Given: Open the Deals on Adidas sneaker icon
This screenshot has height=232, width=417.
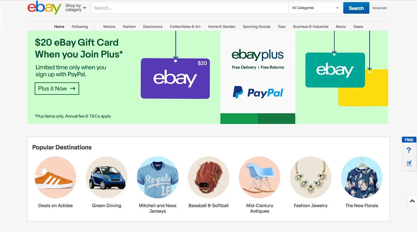Looking at the screenshot, I should [x=55, y=177].
